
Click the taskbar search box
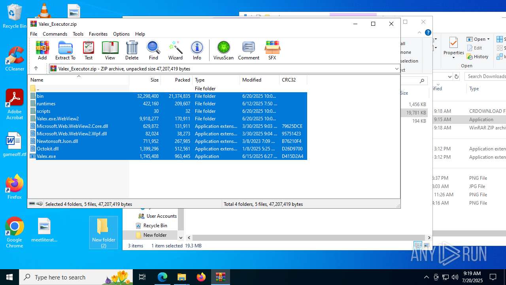tap(77, 277)
